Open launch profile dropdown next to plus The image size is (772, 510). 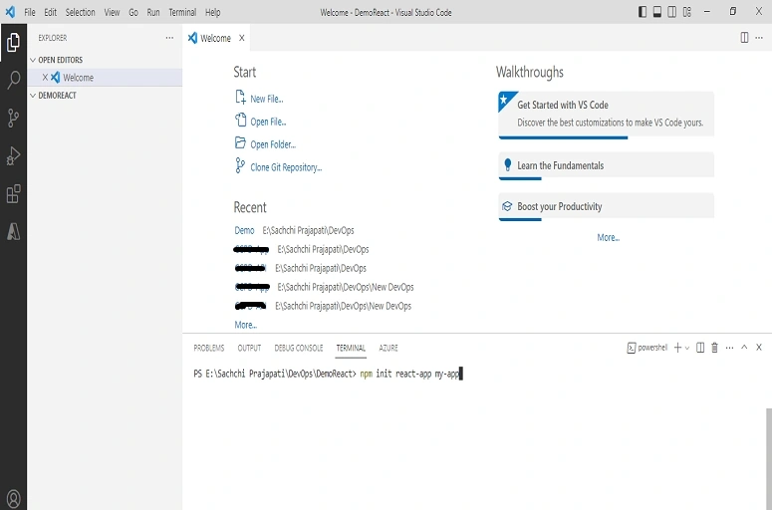pyautogui.click(x=687, y=348)
